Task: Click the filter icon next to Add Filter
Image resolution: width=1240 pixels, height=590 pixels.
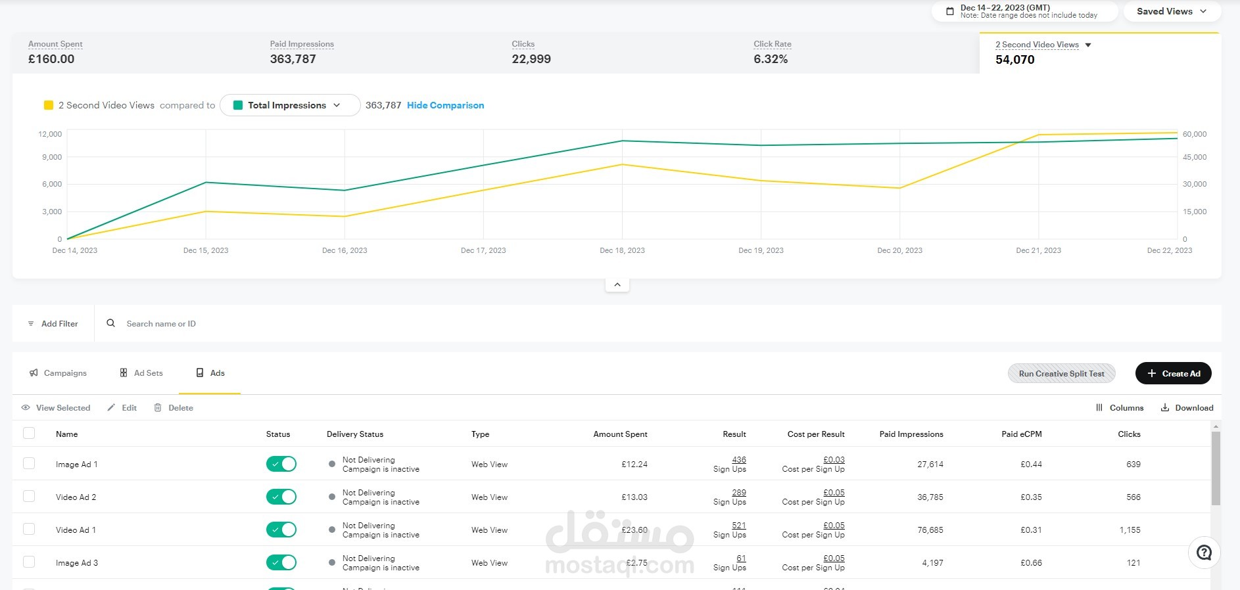Action: click(31, 324)
